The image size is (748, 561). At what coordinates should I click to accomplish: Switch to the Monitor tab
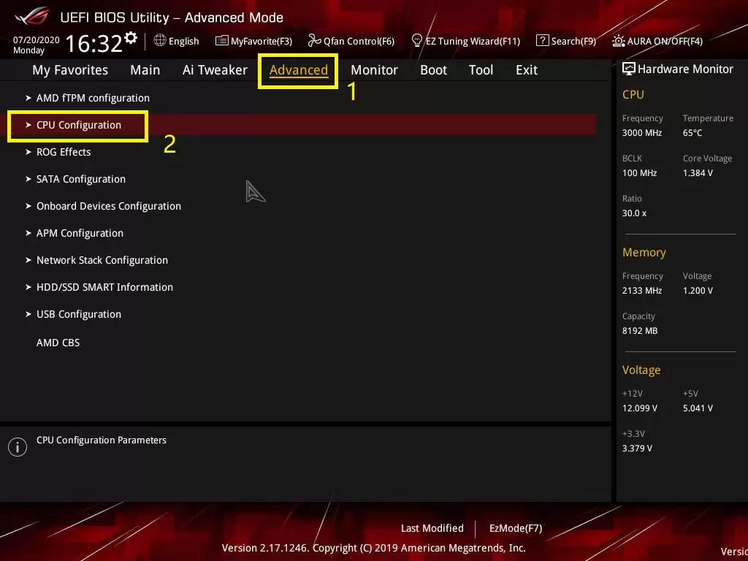(374, 69)
